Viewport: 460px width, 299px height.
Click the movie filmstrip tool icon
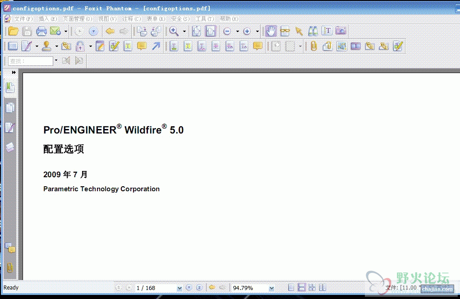coord(355,46)
